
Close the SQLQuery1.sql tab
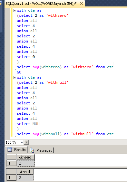pyautogui.click(x=82, y=4)
